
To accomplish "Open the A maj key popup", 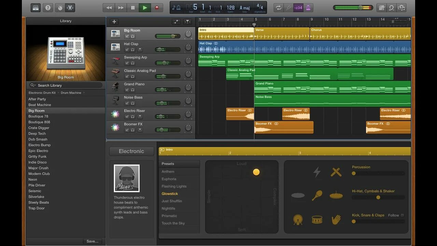I will click(245, 8).
